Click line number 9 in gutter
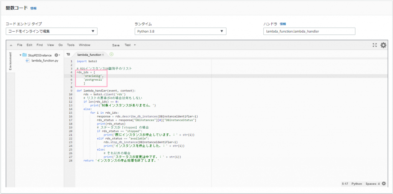Image resolution: width=393 pixels, height=194 pixels. [x=71, y=91]
